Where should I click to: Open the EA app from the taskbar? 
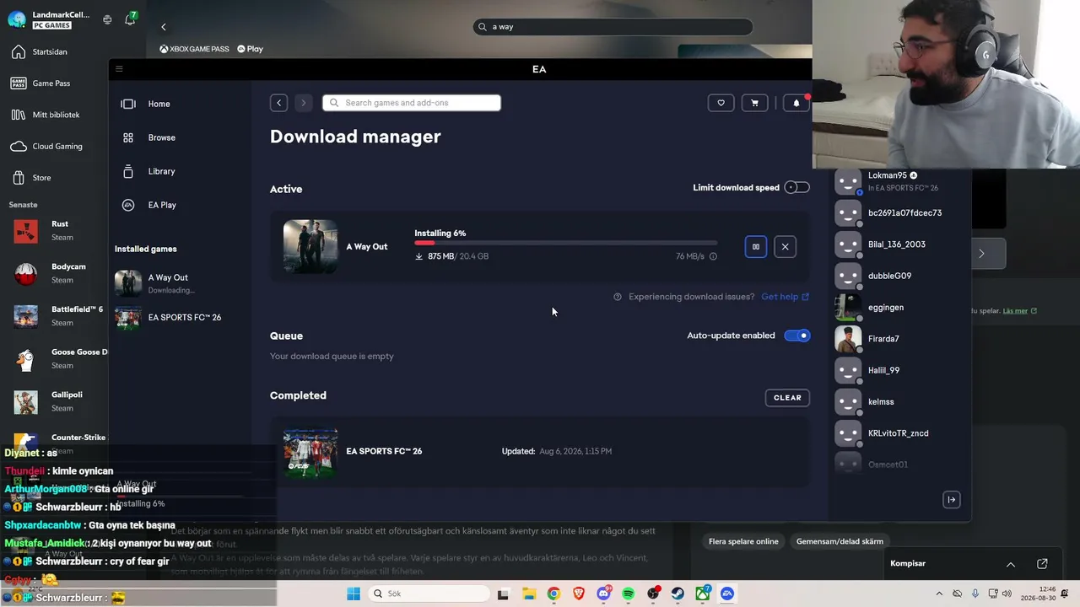pyautogui.click(x=727, y=594)
